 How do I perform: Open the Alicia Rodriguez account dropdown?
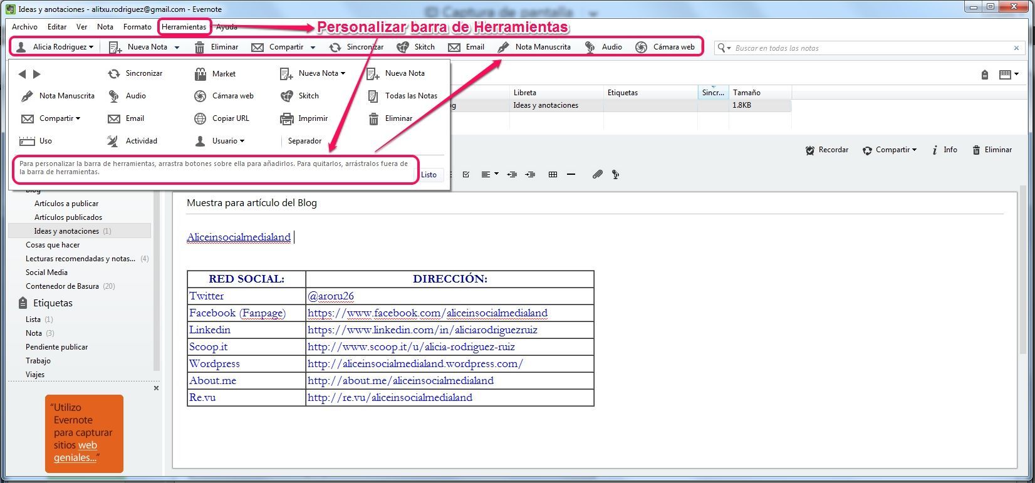[x=55, y=47]
